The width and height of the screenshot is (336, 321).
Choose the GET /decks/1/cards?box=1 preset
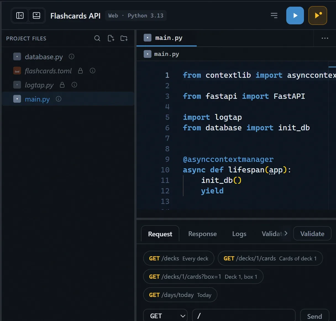[x=203, y=276]
